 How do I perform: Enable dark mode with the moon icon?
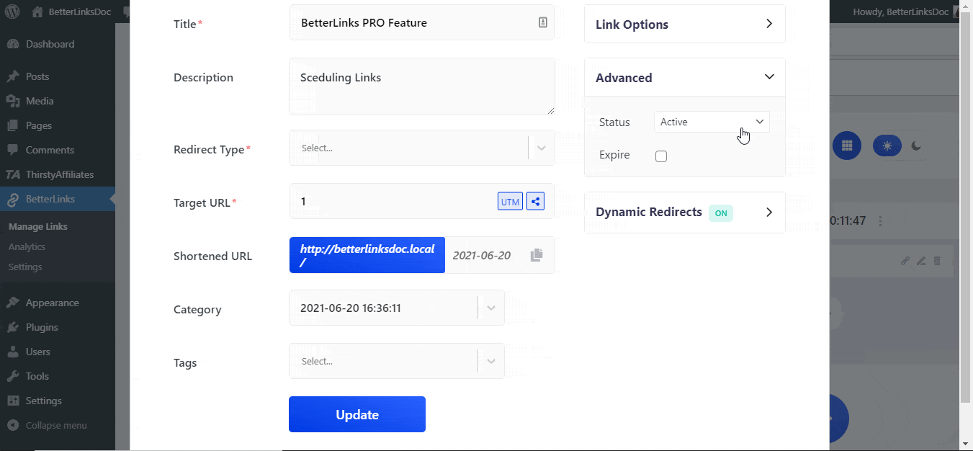[x=915, y=146]
